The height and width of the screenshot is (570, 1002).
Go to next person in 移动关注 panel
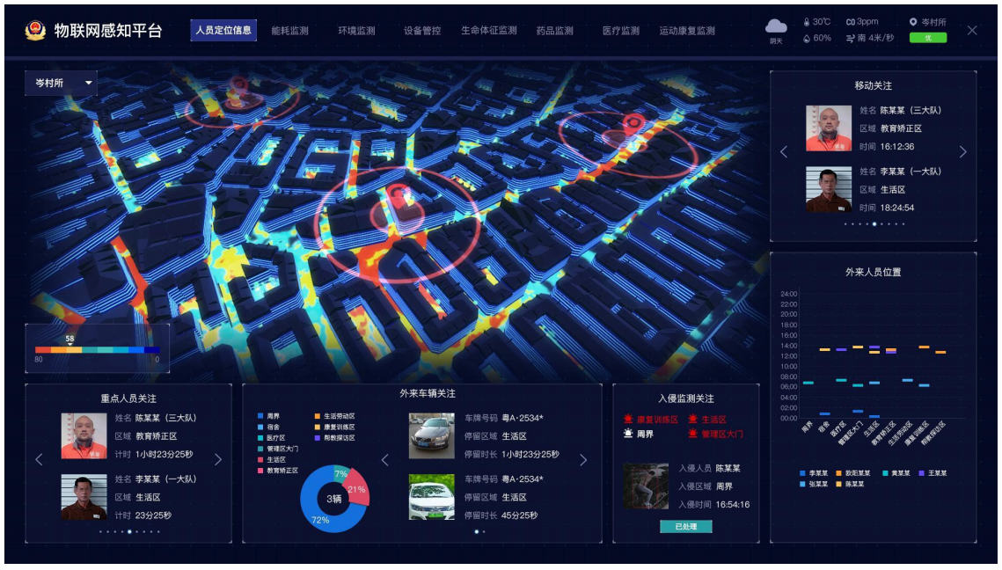[x=962, y=152]
